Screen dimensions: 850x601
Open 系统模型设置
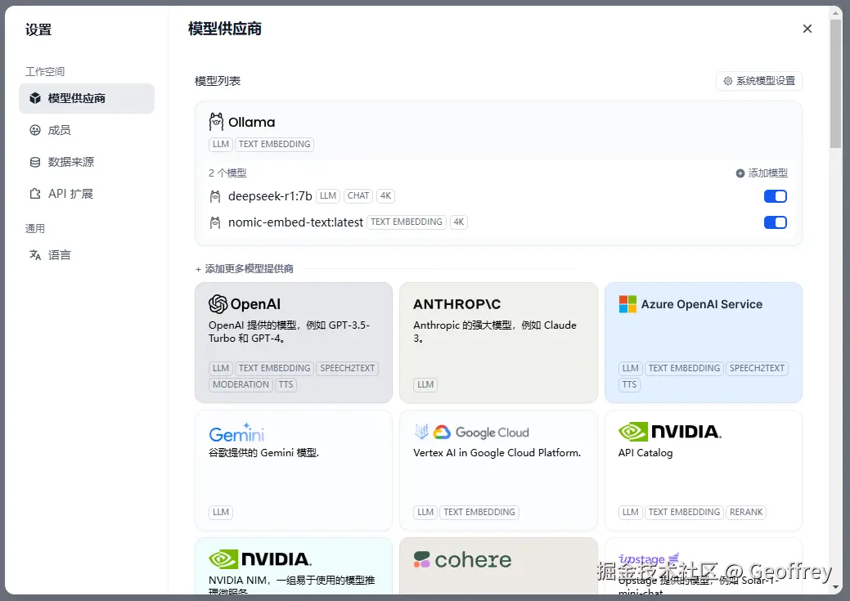pyautogui.click(x=758, y=81)
